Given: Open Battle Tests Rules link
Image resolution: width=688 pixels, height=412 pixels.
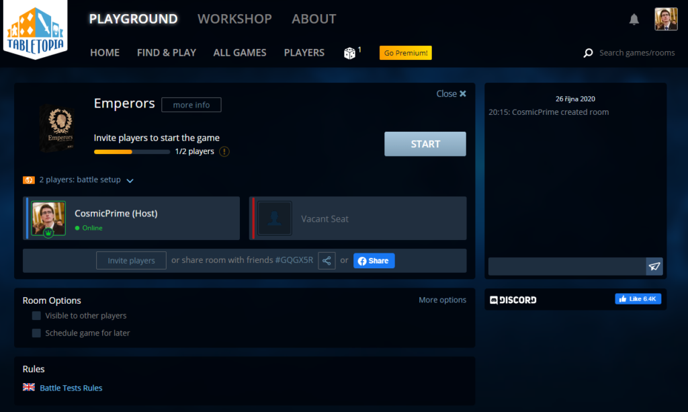Looking at the screenshot, I should pos(71,388).
